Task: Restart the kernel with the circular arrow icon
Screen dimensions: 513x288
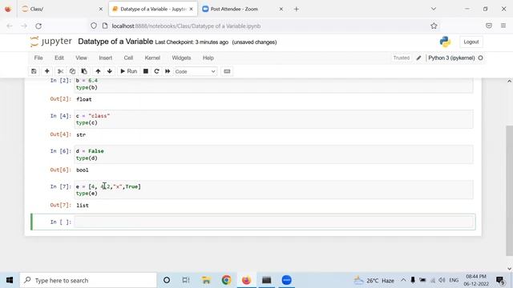Action: [156, 71]
